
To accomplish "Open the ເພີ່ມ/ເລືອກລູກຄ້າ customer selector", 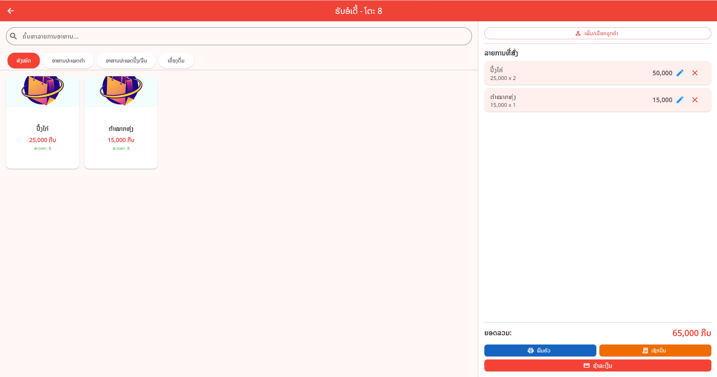I will [597, 33].
